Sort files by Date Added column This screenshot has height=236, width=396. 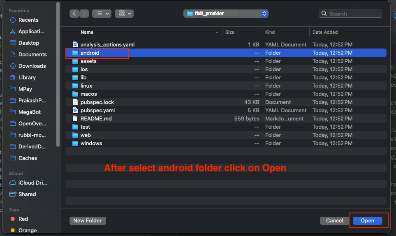(x=325, y=32)
